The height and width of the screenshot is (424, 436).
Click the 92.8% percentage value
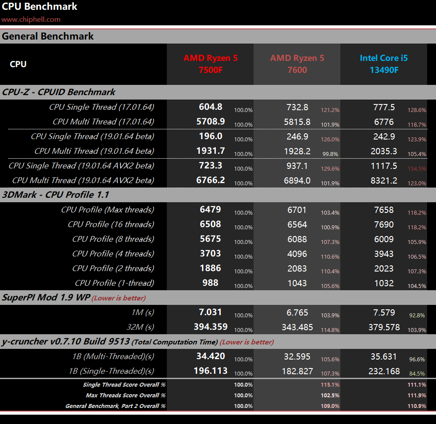417,316
